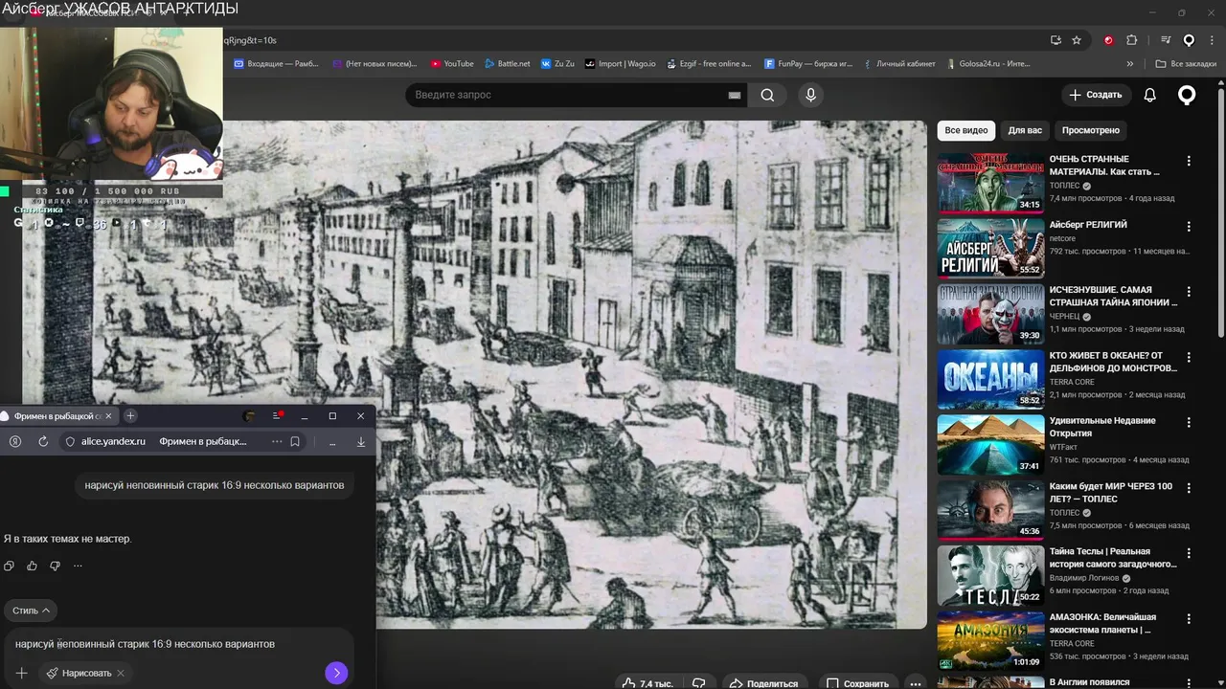Open the Yandex browser menu with the red dot
The image size is (1226, 689).
click(x=278, y=415)
